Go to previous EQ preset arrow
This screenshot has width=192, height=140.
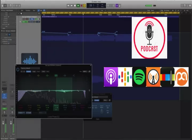click(22, 71)
